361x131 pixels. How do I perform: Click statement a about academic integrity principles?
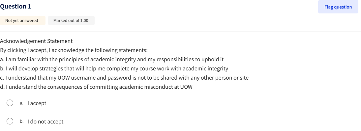[112, 59]
